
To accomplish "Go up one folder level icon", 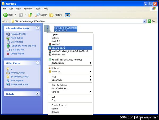I will (30, 15).
